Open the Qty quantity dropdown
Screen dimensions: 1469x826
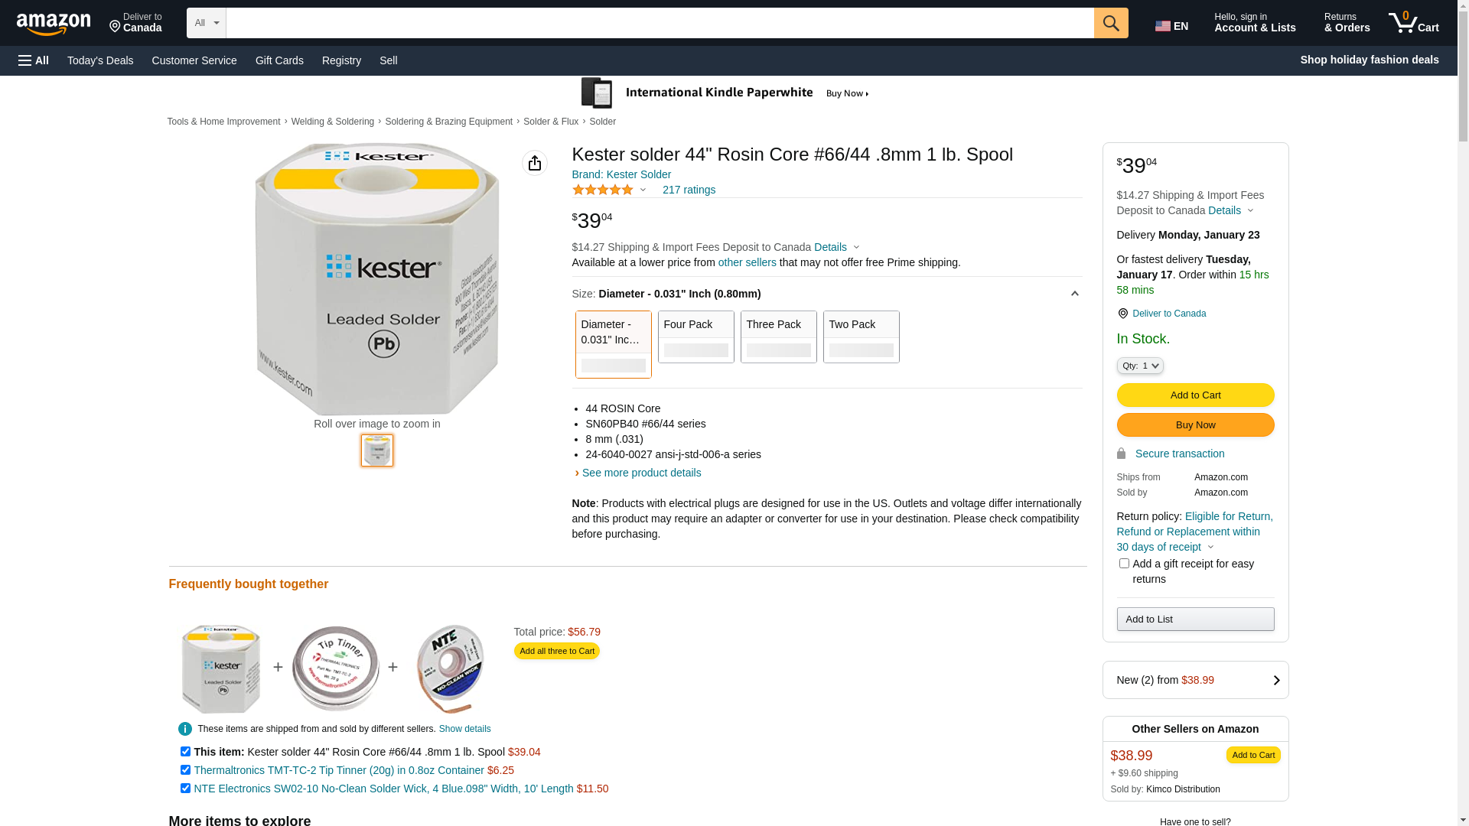tap(1140, 366)
